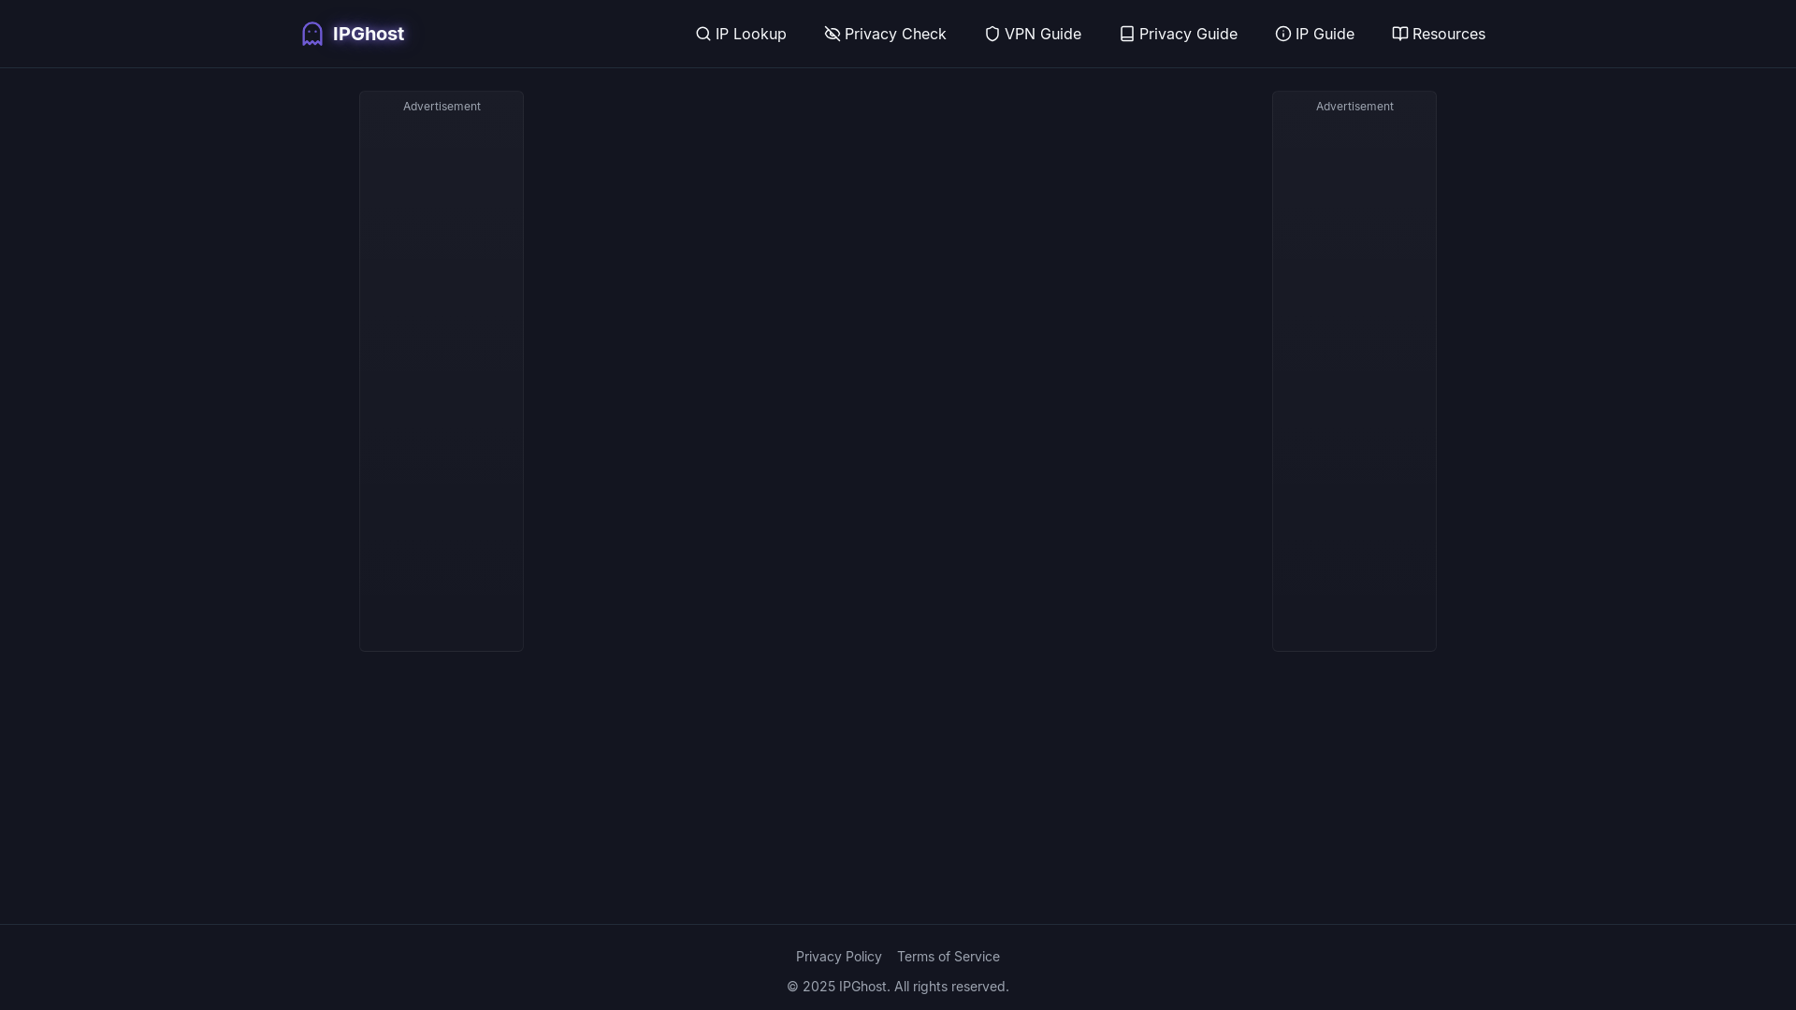Click the left Advertisement placeholder

tap(441, 370)
